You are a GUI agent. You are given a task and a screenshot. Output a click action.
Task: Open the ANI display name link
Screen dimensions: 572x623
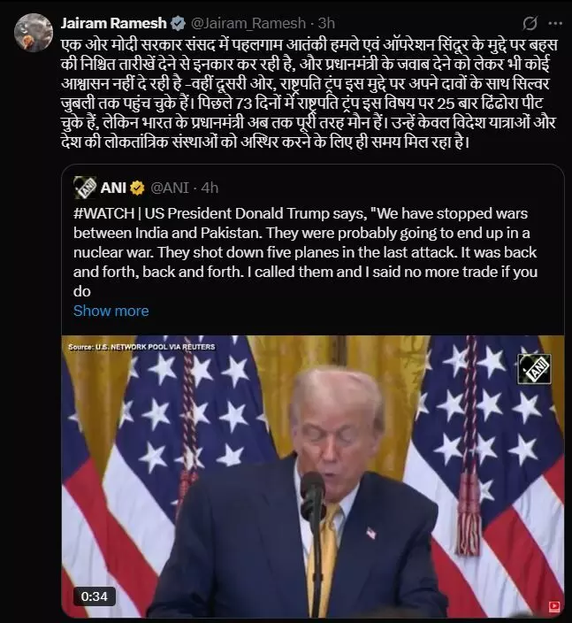click(x=113, y=188)
